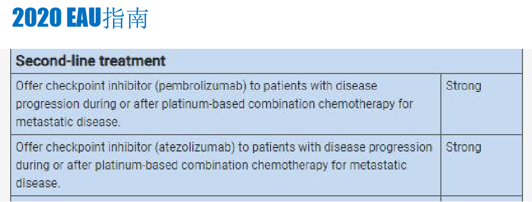Select Strong rating beside atezolizumab recommendation
The width and height of the screenshot is (532, 202).
463,148
